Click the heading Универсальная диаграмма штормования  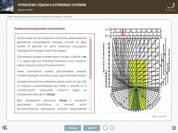pyautogui.click(x=40, y=28)
